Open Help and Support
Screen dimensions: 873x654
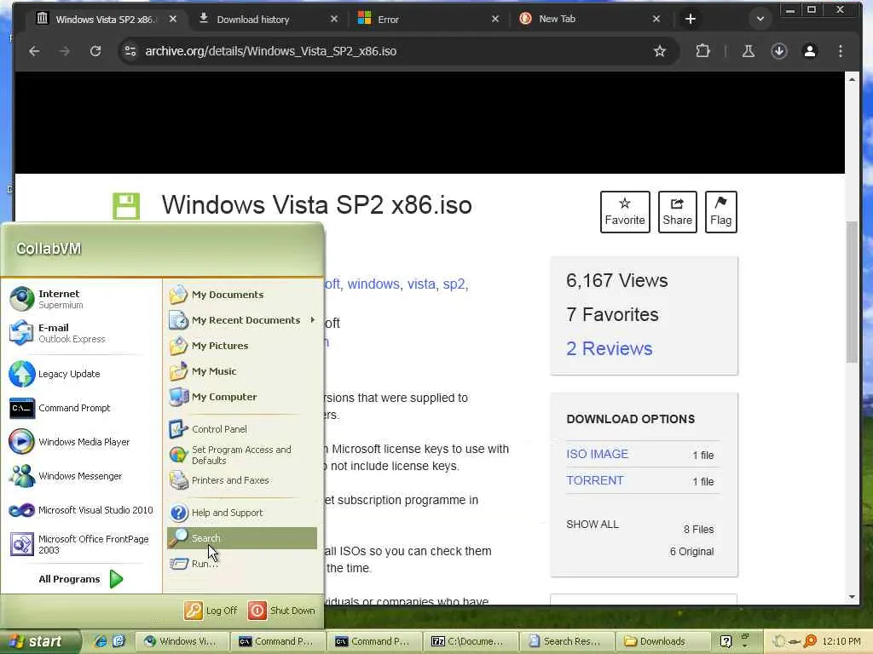click(x=241, y=512)
